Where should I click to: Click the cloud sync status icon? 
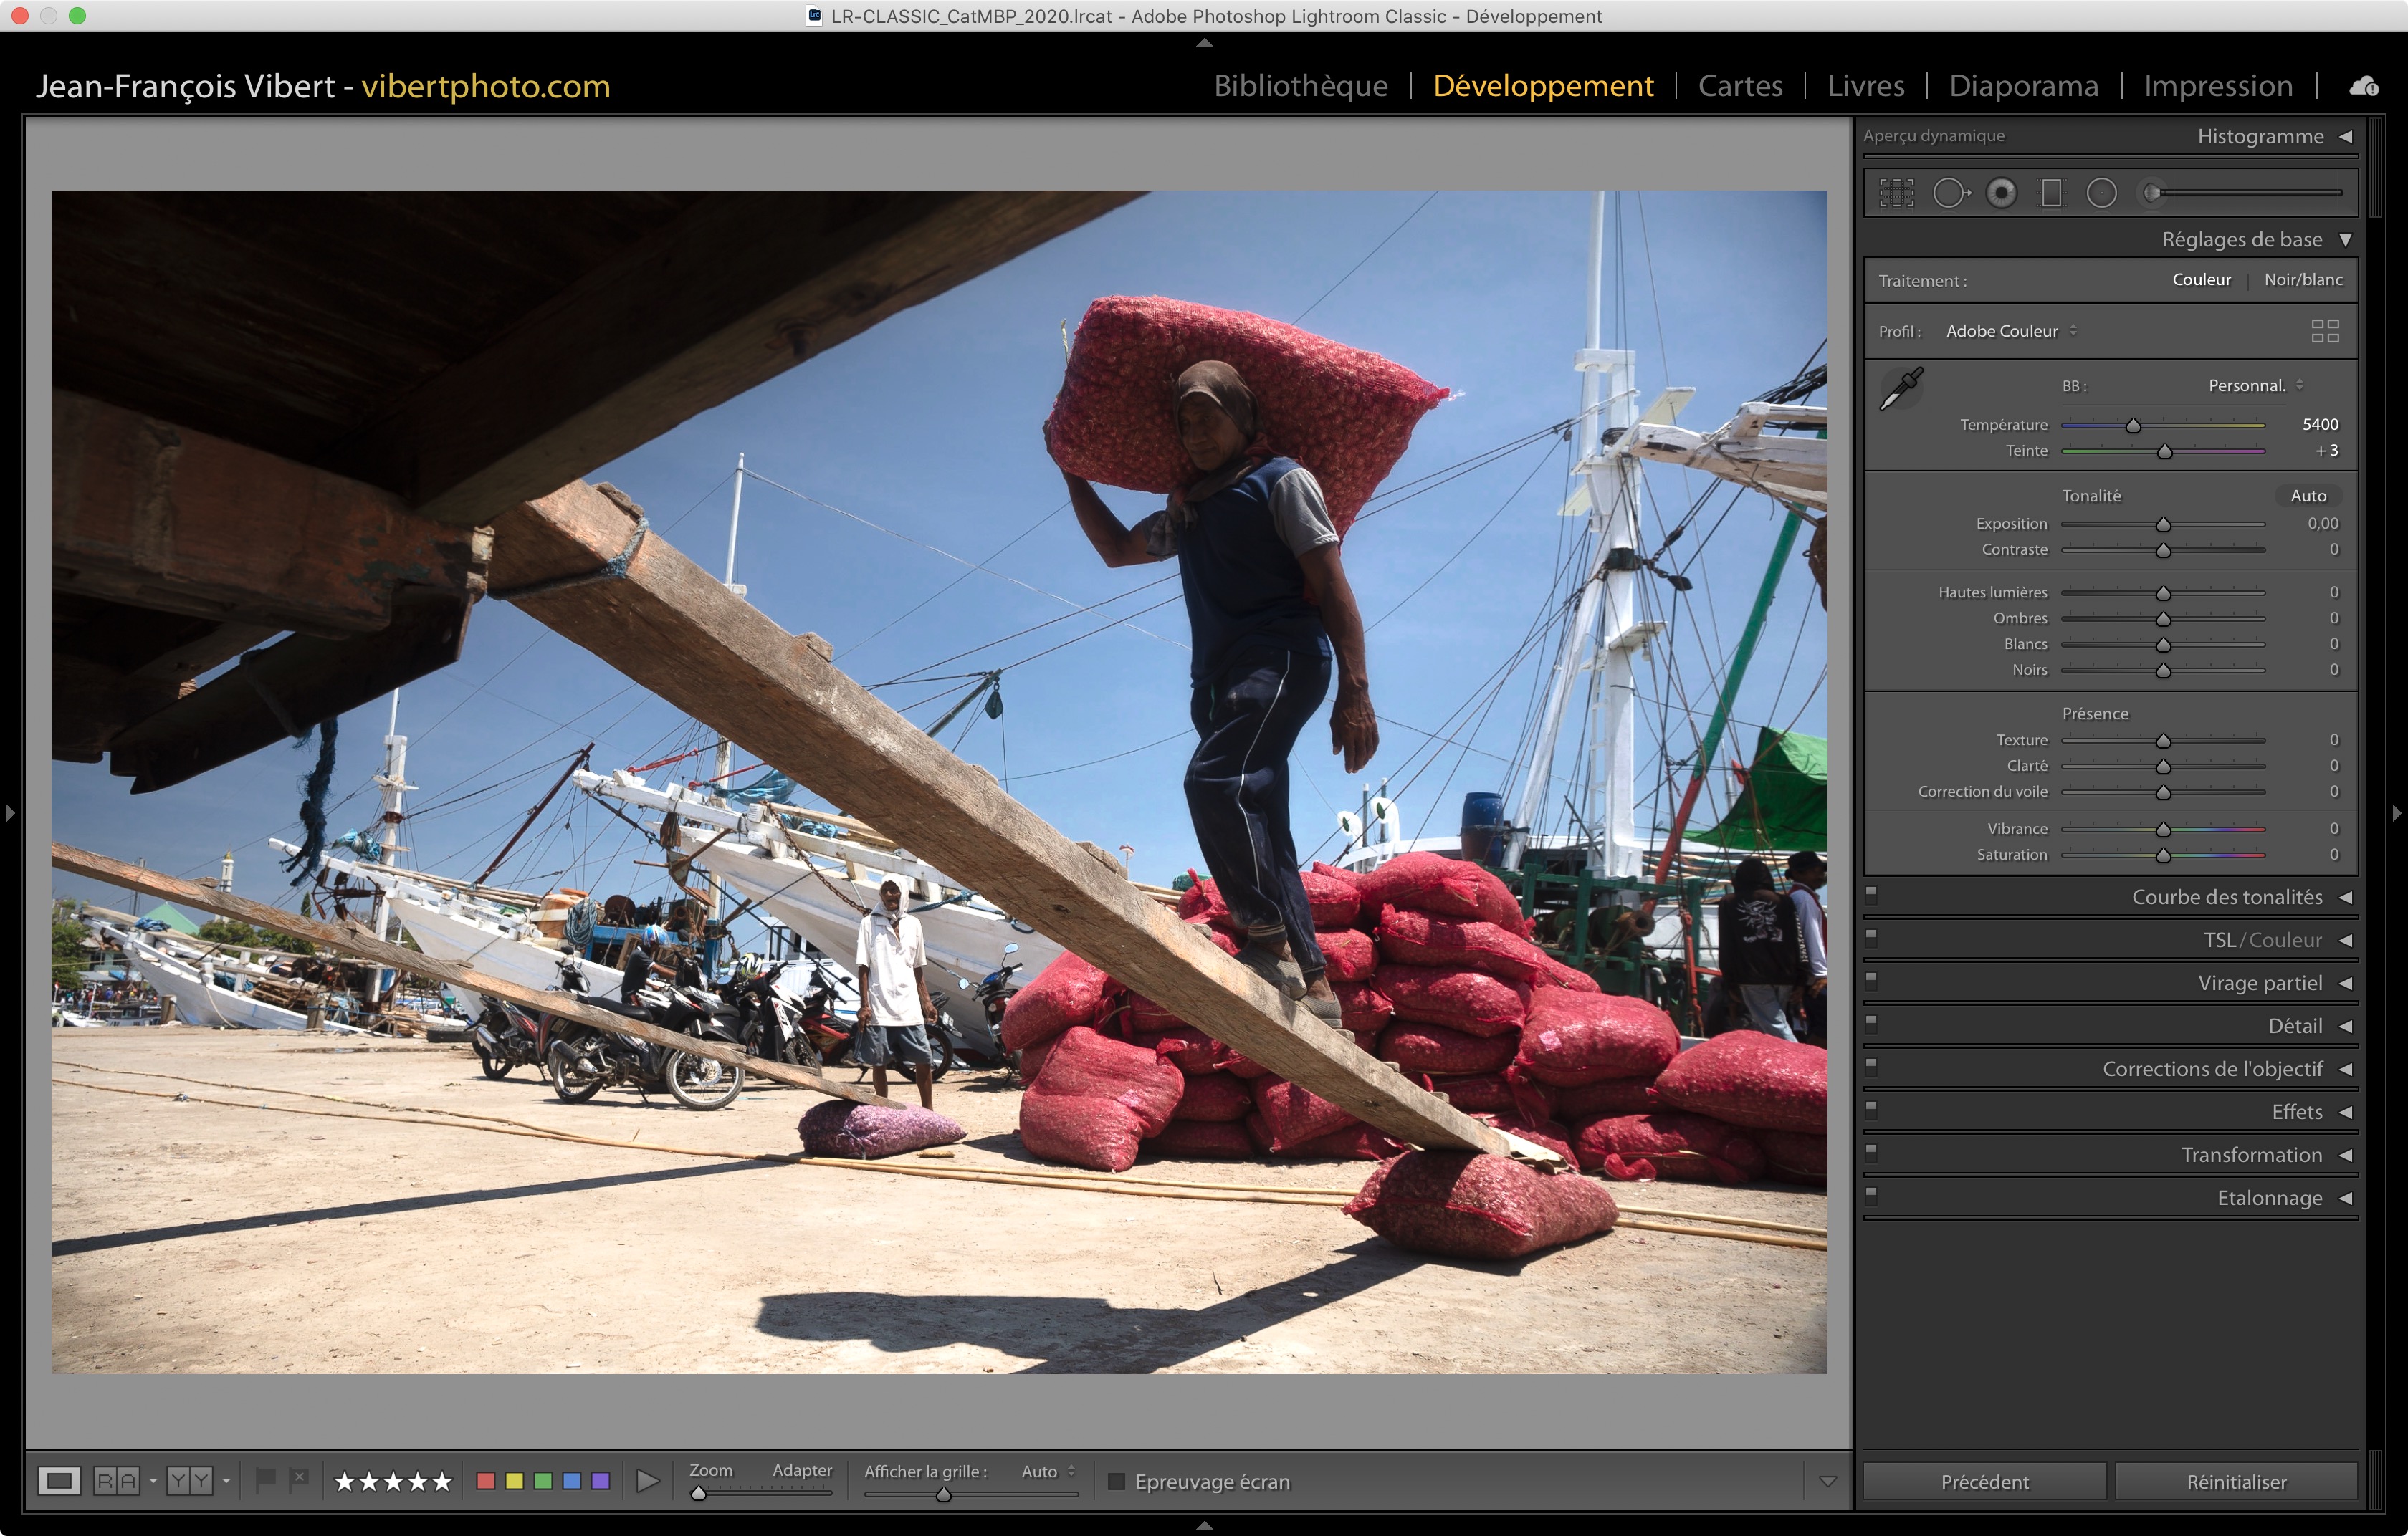(x=2364, y=87)
